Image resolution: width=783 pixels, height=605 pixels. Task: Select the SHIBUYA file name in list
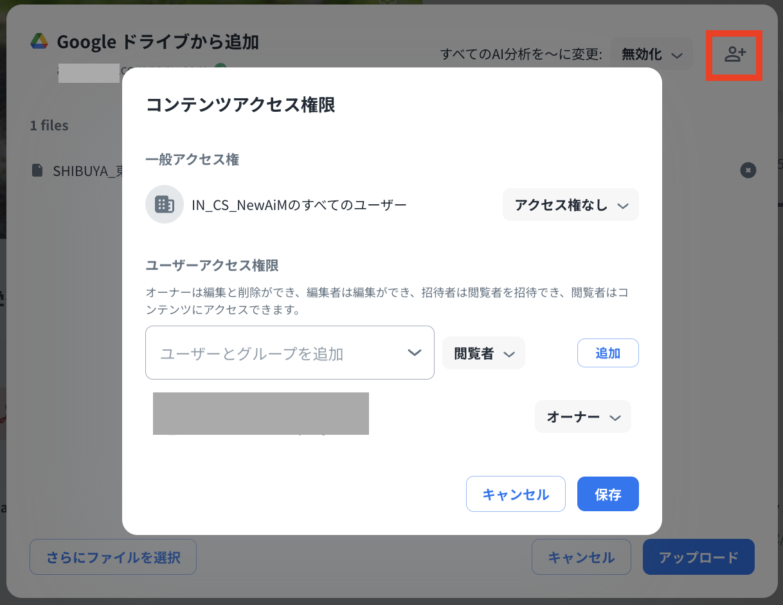(x=87, y=171)
